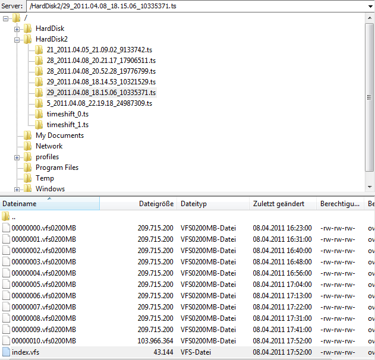
Task: Click the 00000000.vfs0200MB file icon
Action: [6, 228]
